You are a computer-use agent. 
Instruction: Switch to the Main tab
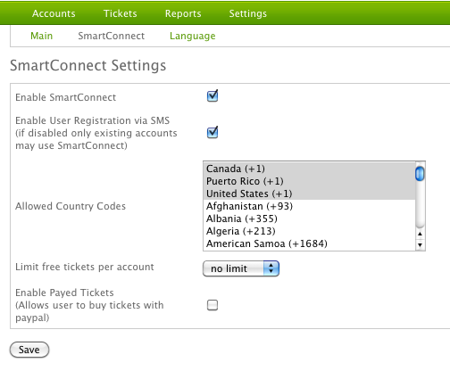point(42,36)
